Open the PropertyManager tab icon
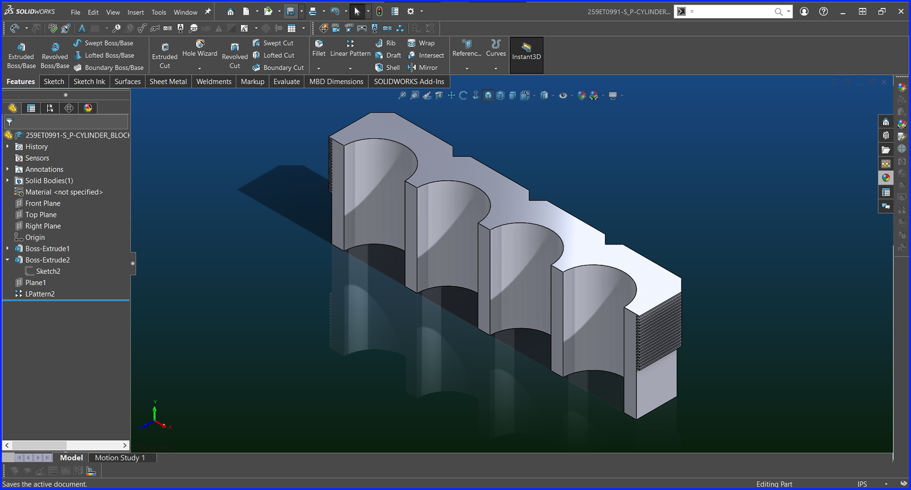 click(x=31, y=108)
